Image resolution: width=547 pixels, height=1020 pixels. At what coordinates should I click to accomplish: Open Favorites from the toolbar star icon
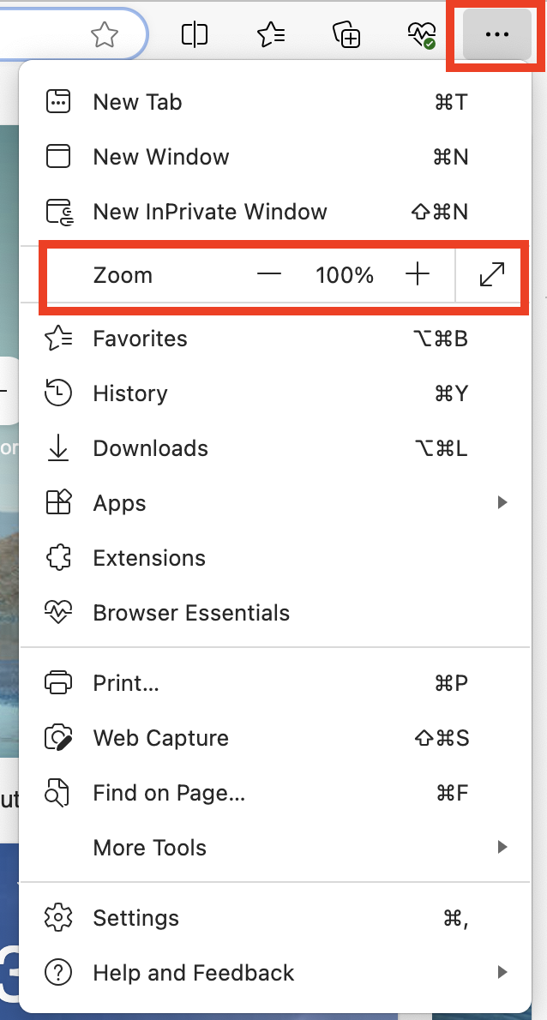click(x=271, y=35)
